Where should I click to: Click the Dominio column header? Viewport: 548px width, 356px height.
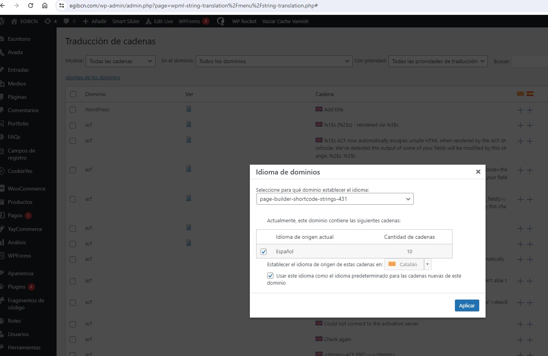click(95, 94)
